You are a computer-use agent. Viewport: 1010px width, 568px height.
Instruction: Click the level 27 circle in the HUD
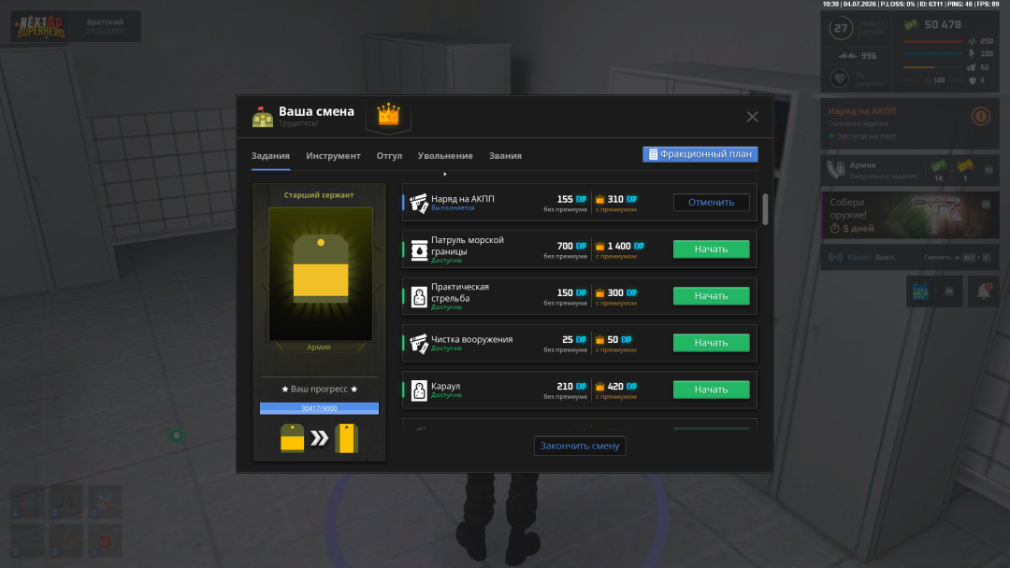point(841,28)
